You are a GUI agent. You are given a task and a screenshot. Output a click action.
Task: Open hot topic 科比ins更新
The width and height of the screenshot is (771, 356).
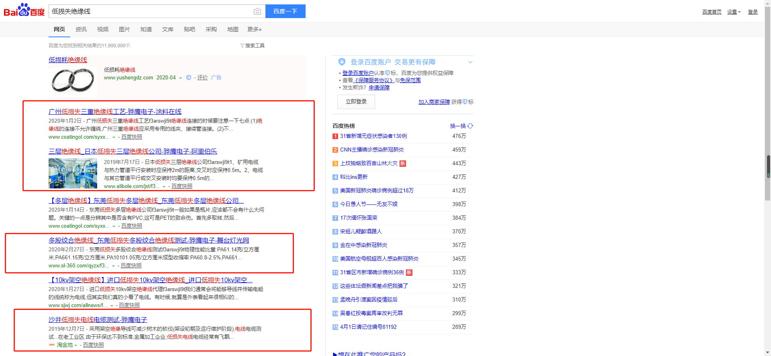pyautogui.click(x=354, y=177)
